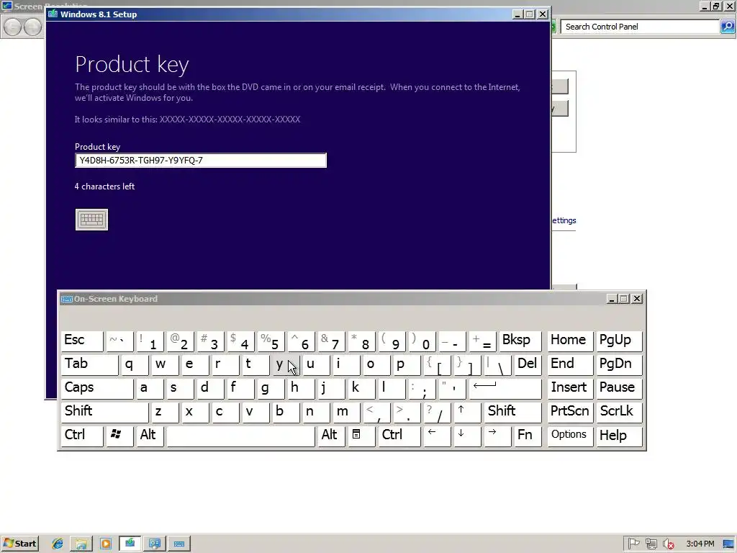Open Action Center flag in tray

633,544
